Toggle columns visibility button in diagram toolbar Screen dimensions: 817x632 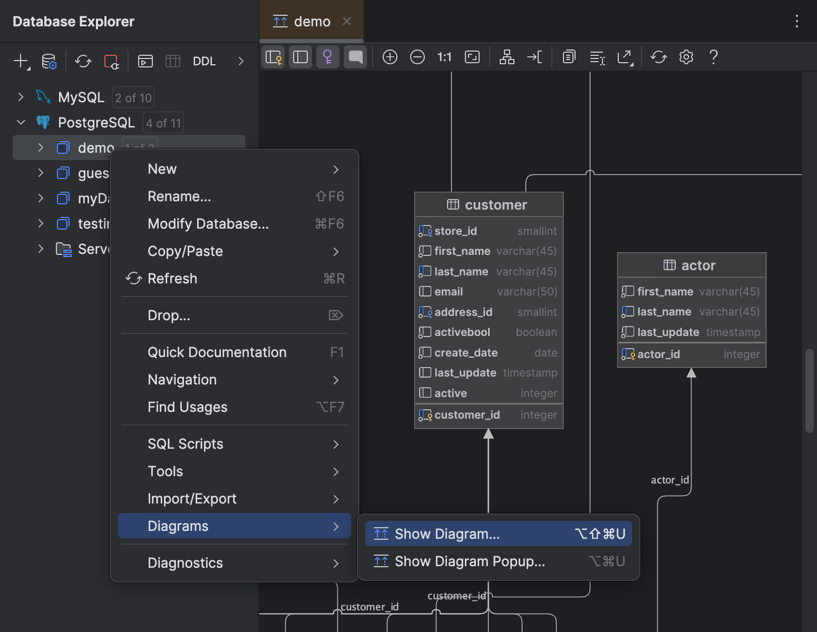tap(300, 57)
